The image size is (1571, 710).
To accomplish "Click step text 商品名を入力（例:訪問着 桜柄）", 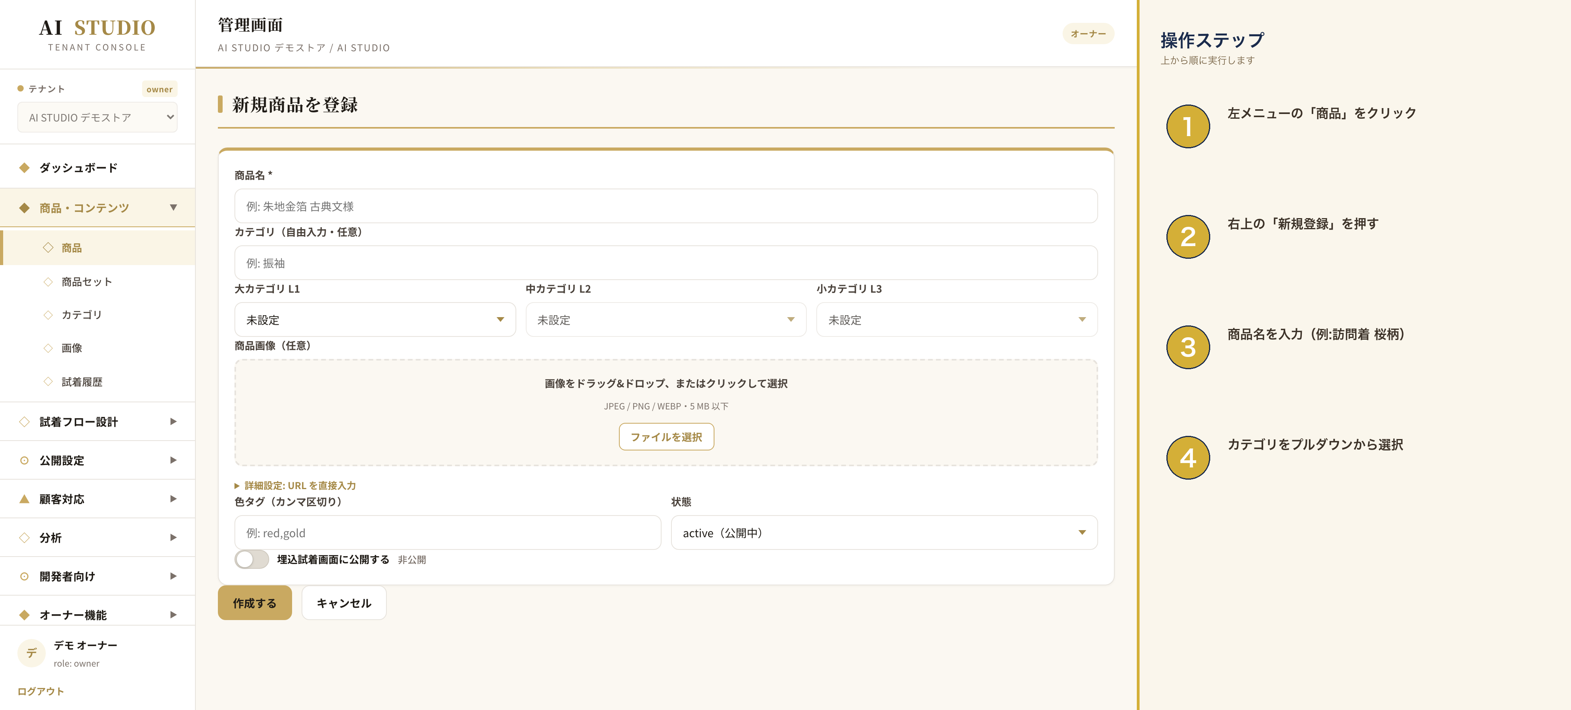I will point(1316,334).
